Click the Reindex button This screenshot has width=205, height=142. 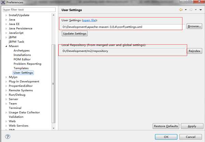click(195, 51)
